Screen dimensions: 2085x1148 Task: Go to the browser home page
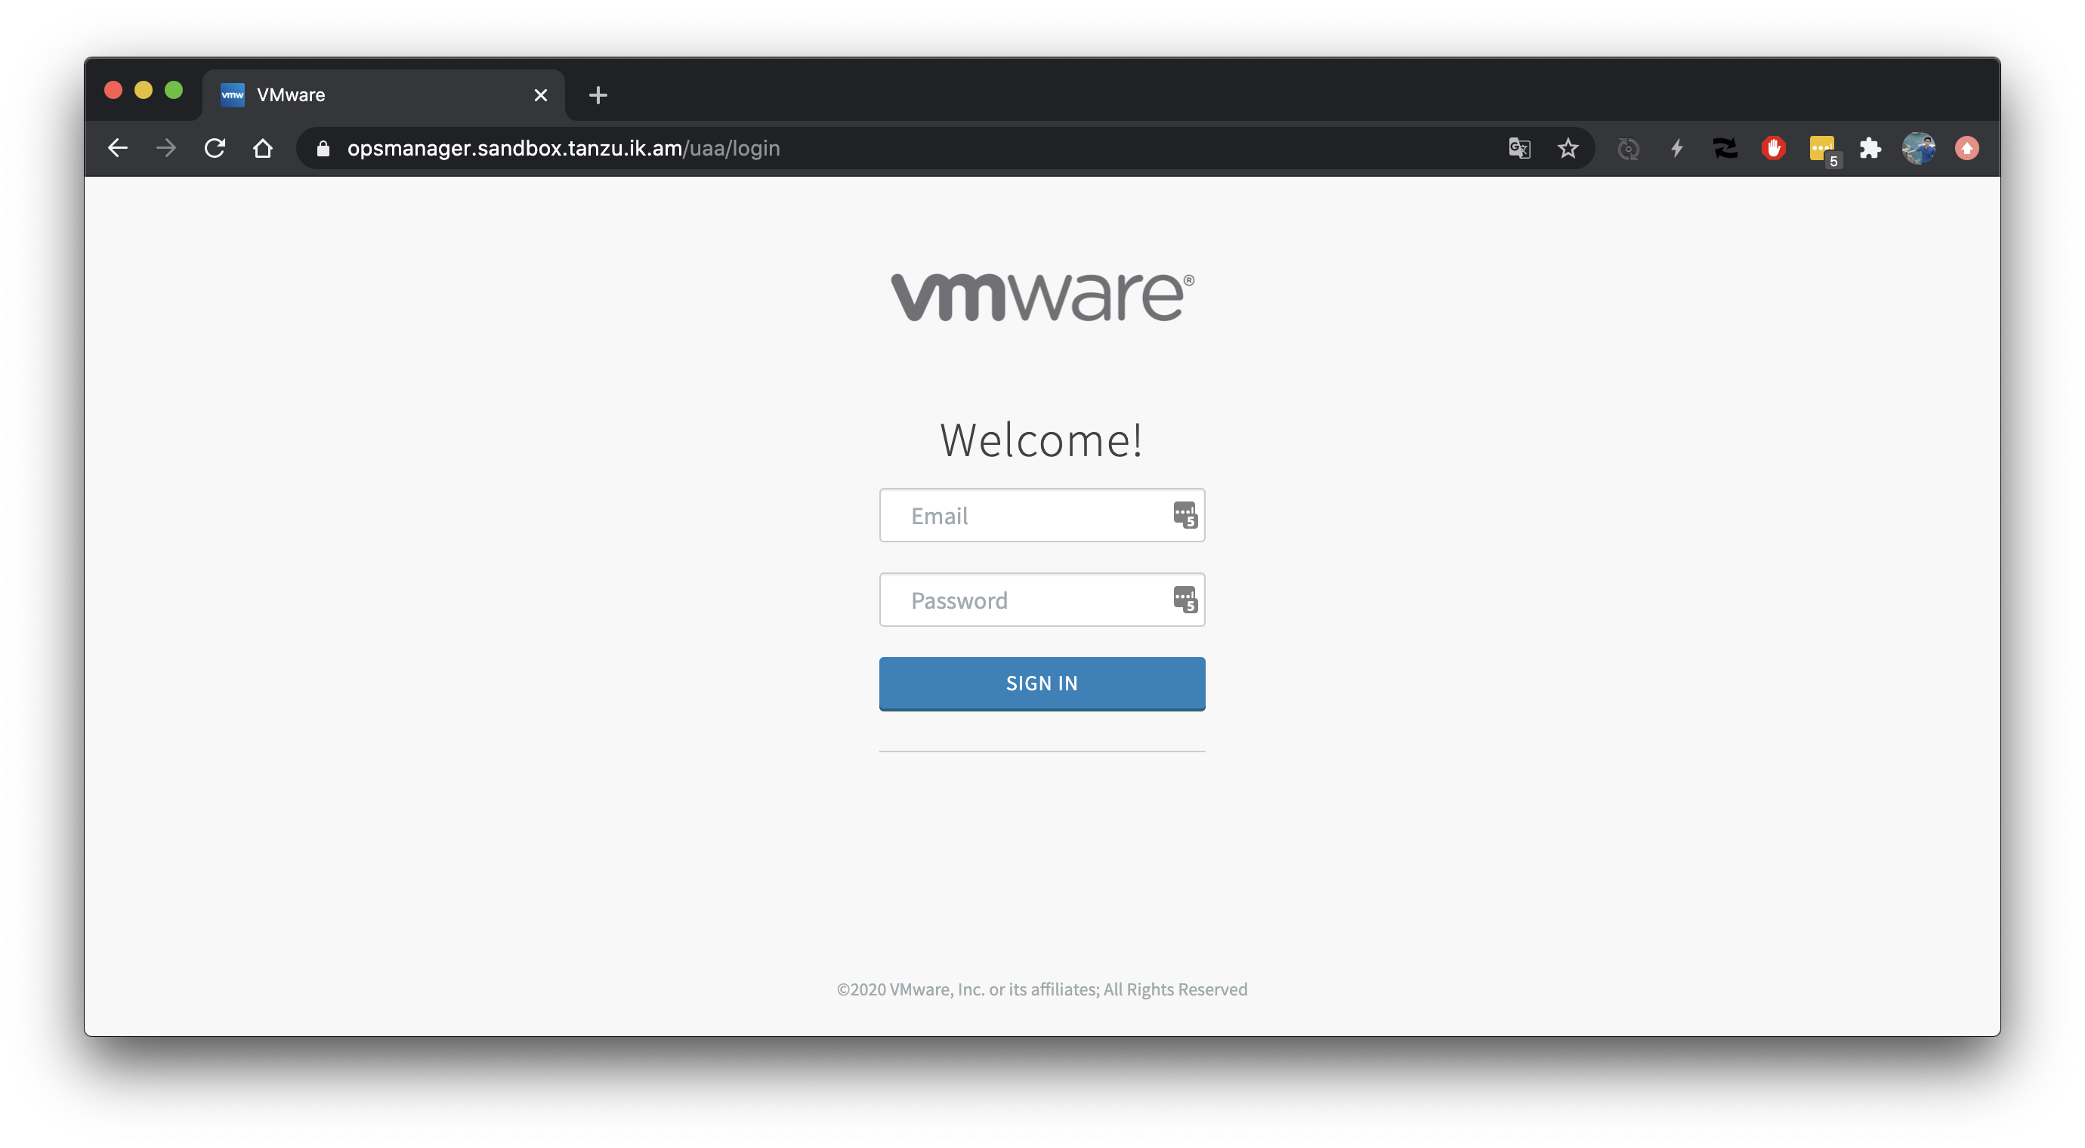tap(262, 148)
